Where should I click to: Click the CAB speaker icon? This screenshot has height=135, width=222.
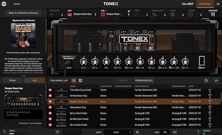click(103, 14)
